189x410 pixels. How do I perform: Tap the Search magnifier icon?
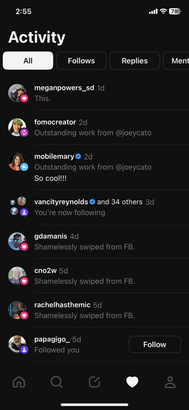click(57, 382)
